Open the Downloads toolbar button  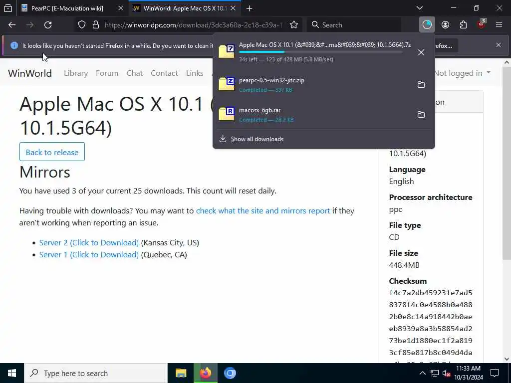pyautogui.click(x=427, y=25)
